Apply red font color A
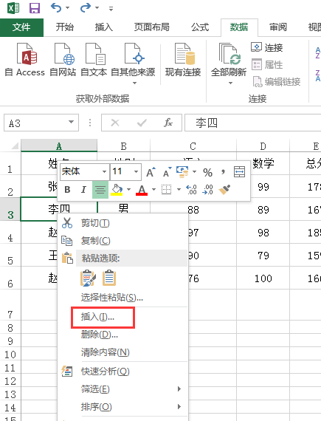The height and width of the screenshot is (421, 321). (x=142, y=190)
